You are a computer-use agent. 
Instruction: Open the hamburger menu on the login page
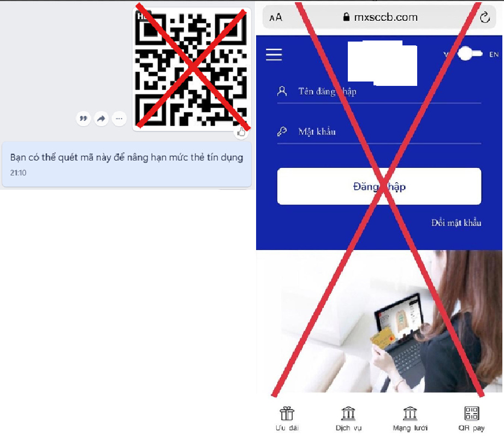pos(274,54)
